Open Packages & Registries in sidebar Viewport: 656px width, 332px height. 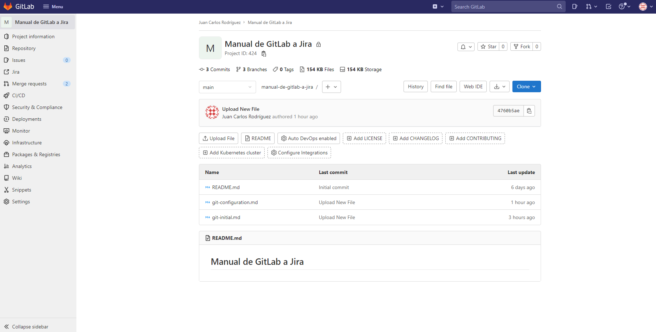point(36,154)
